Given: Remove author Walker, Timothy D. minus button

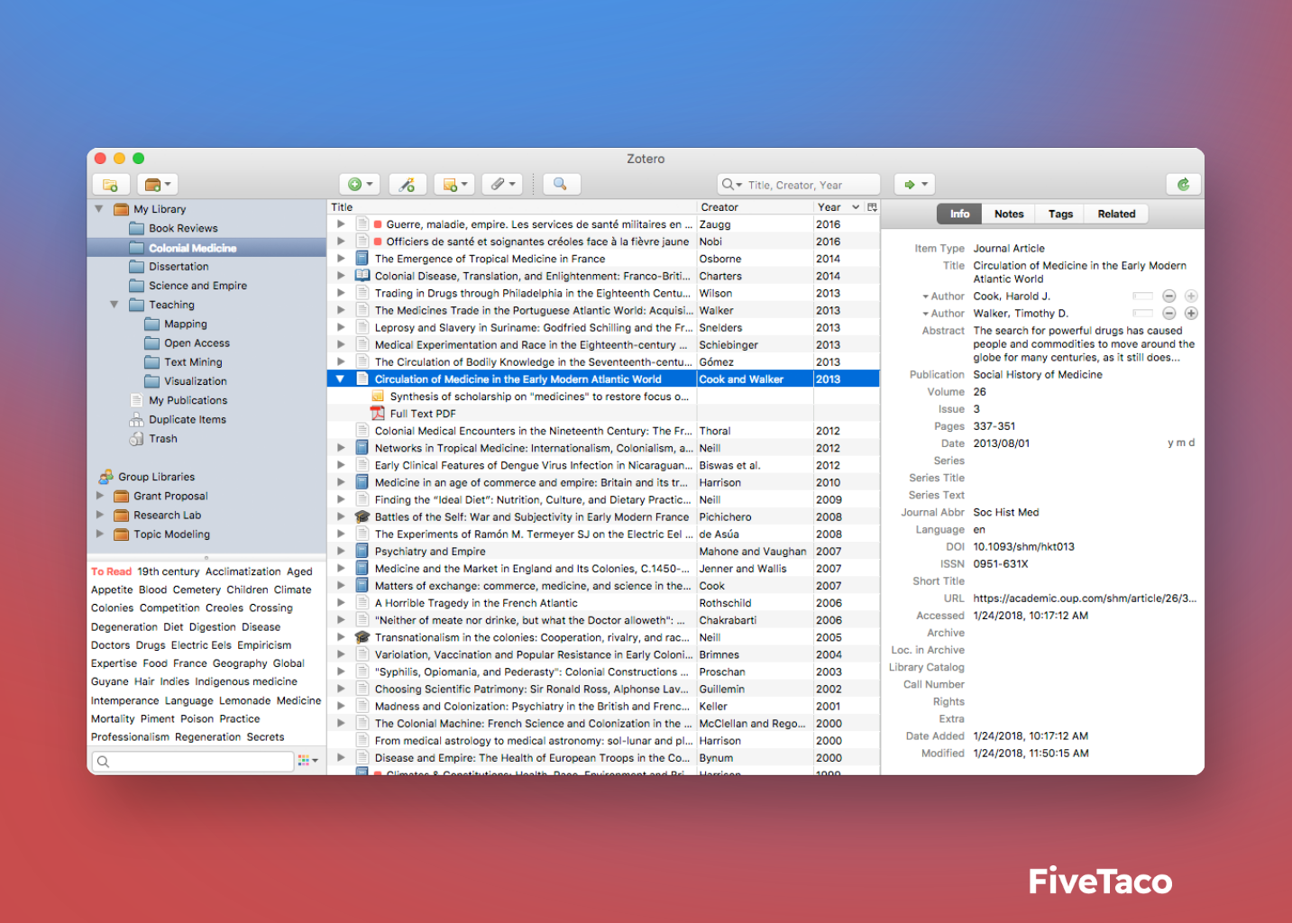Looking at the screenshot, I should 1168,314.
